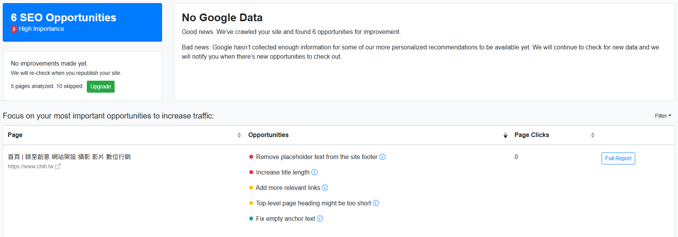Select Remove placeholder text from footer opportunity
The width and height of the screenshot is (678, 237).
[317, 157]
